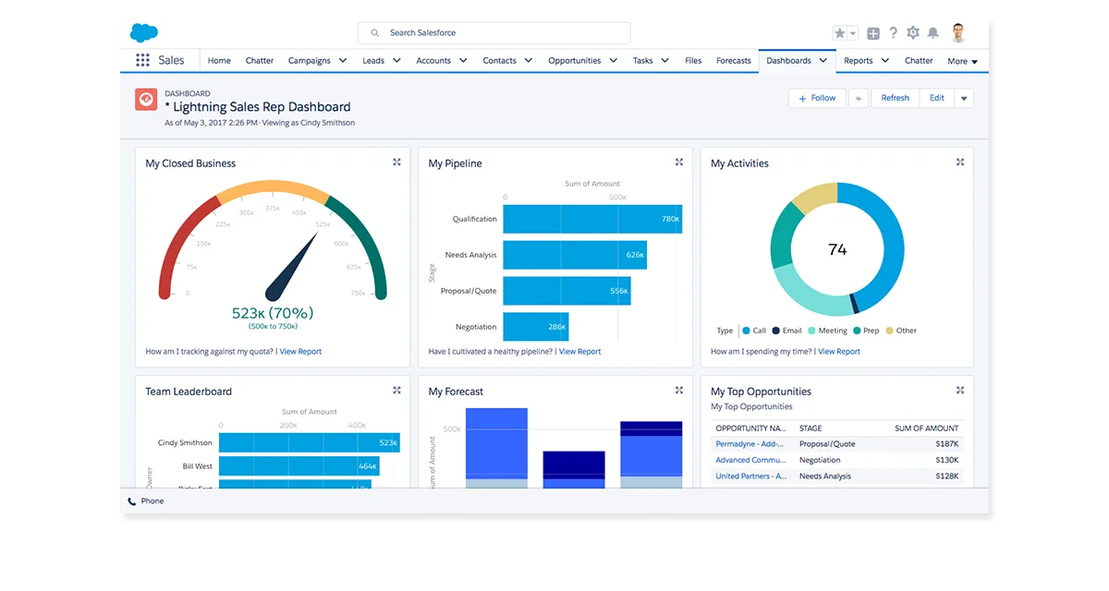
Task: Open View Report under My Closed Business
Action: coord(300,352)
